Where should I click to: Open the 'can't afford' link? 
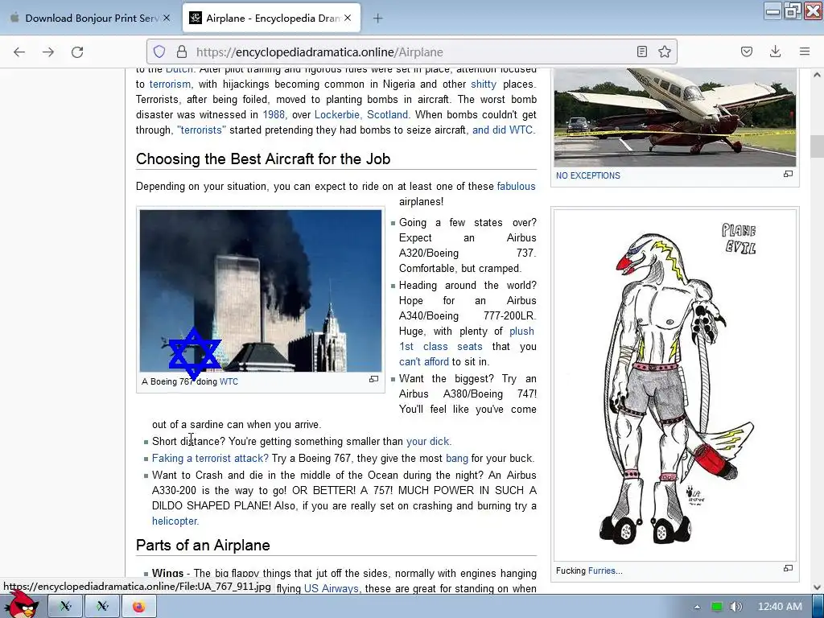coord(423,361)
